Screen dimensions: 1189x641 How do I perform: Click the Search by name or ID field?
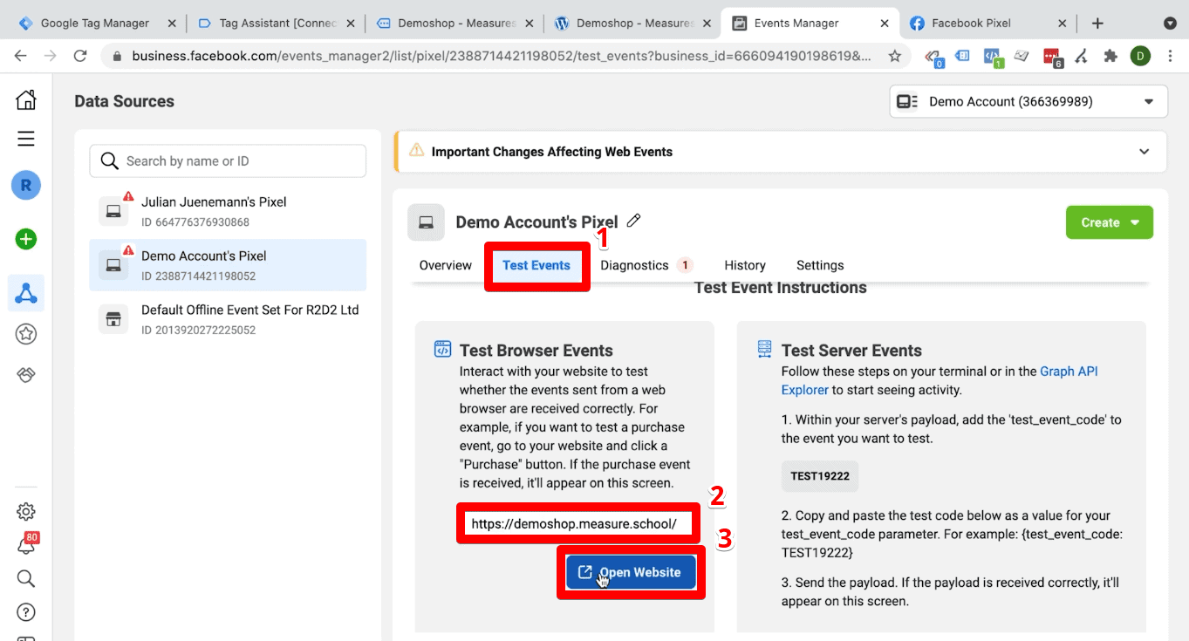click(227, 160)
